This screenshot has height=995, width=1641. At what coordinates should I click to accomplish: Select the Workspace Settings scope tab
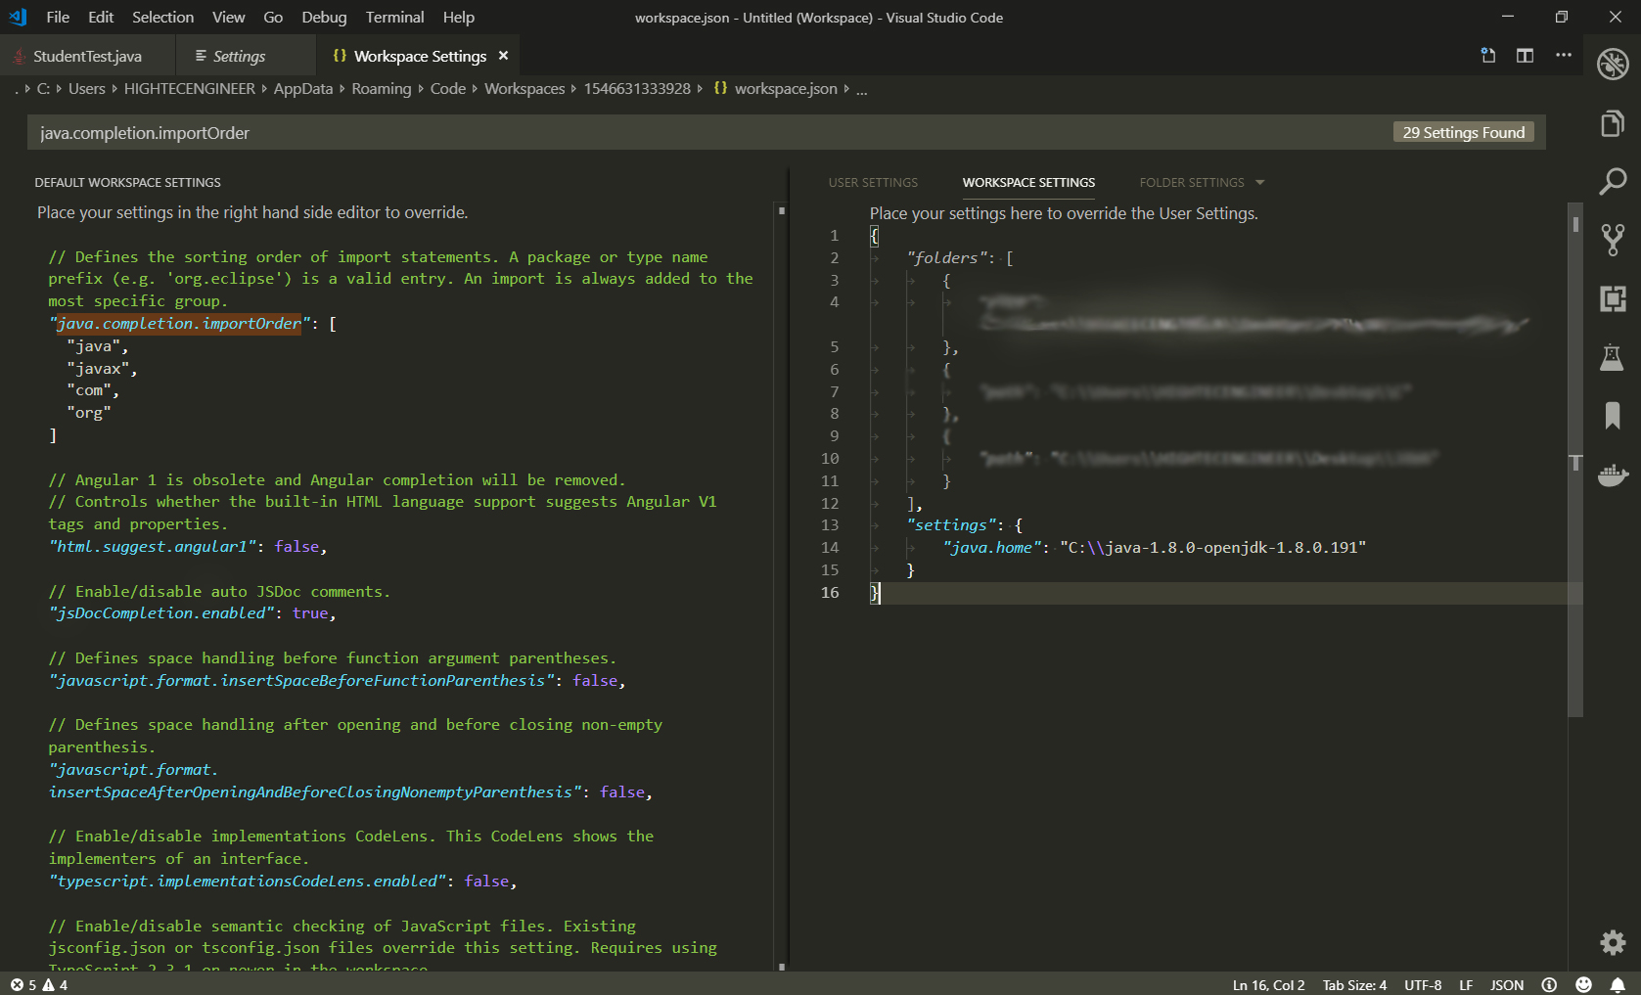pyautogui.click(x=1028, y=182)
